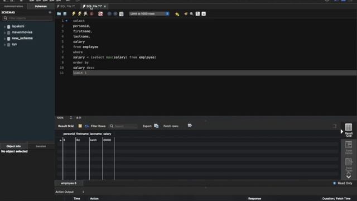This screenshot has height=201, width=357.
Task: Stop the running query icon
Action: pos(91,14)
